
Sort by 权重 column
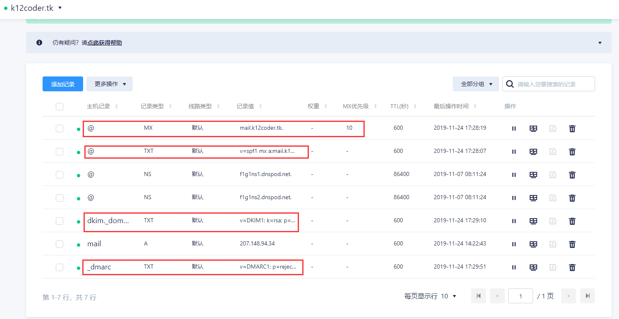[326, 107]
